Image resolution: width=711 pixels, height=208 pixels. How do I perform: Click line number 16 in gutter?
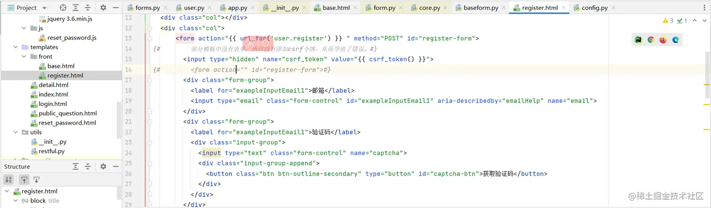click(x=129, y=70)
